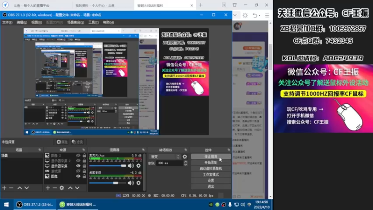Open the browser hamburger menu
Screen dimensions: 373x210
point(267,15)
